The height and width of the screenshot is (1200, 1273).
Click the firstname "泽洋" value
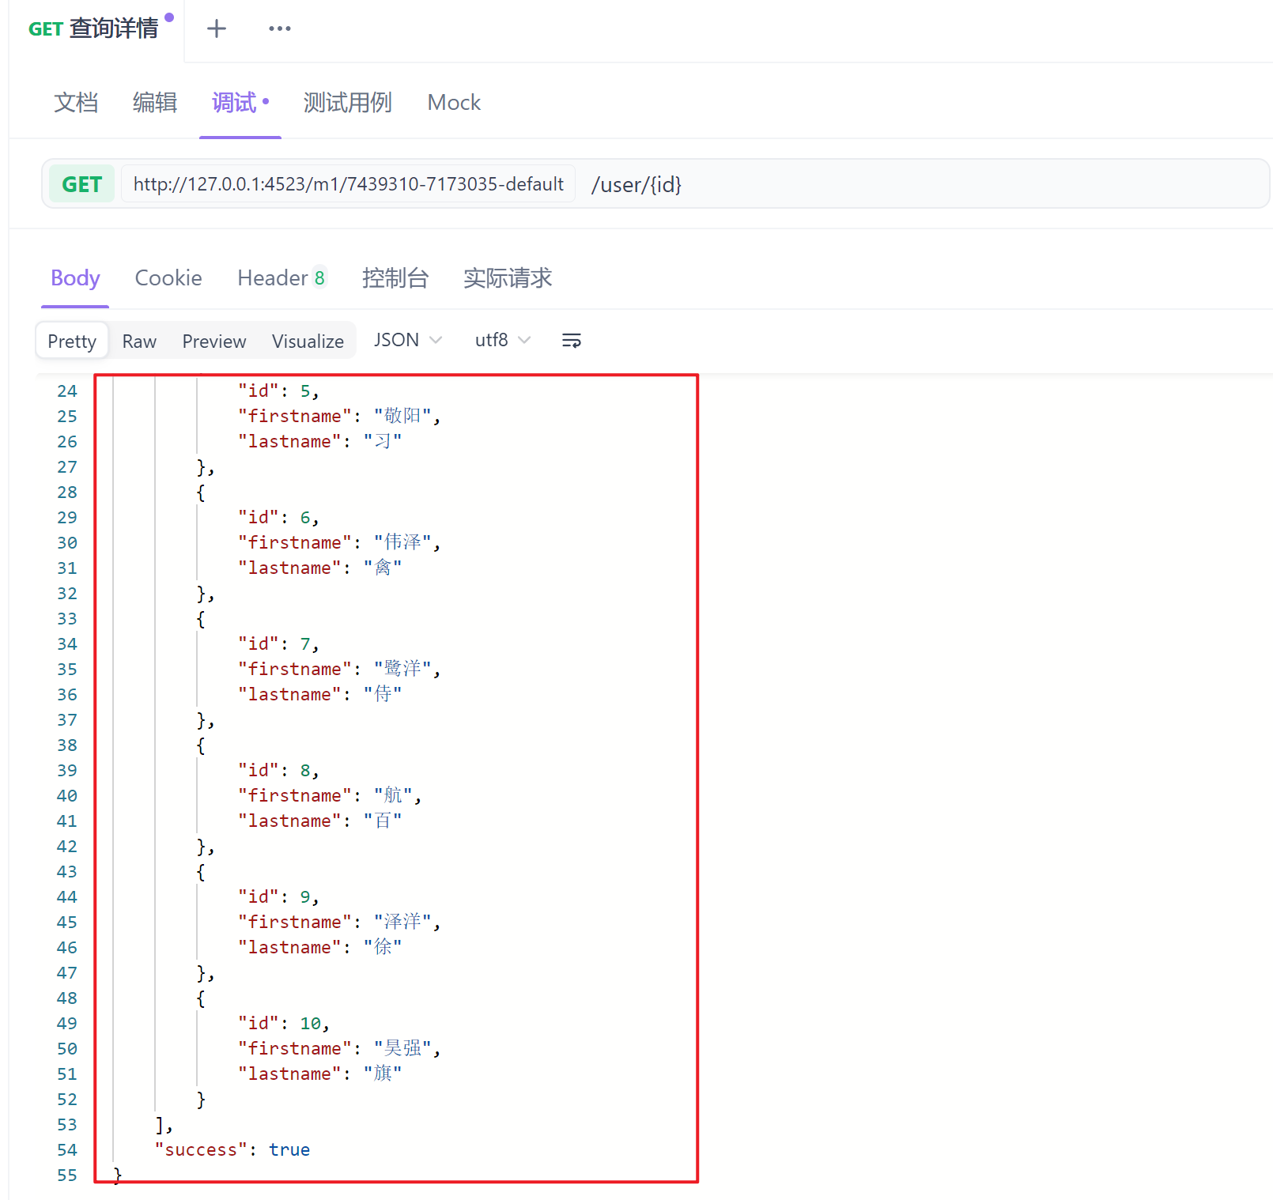pyautogui.click(x=402, y=922)
